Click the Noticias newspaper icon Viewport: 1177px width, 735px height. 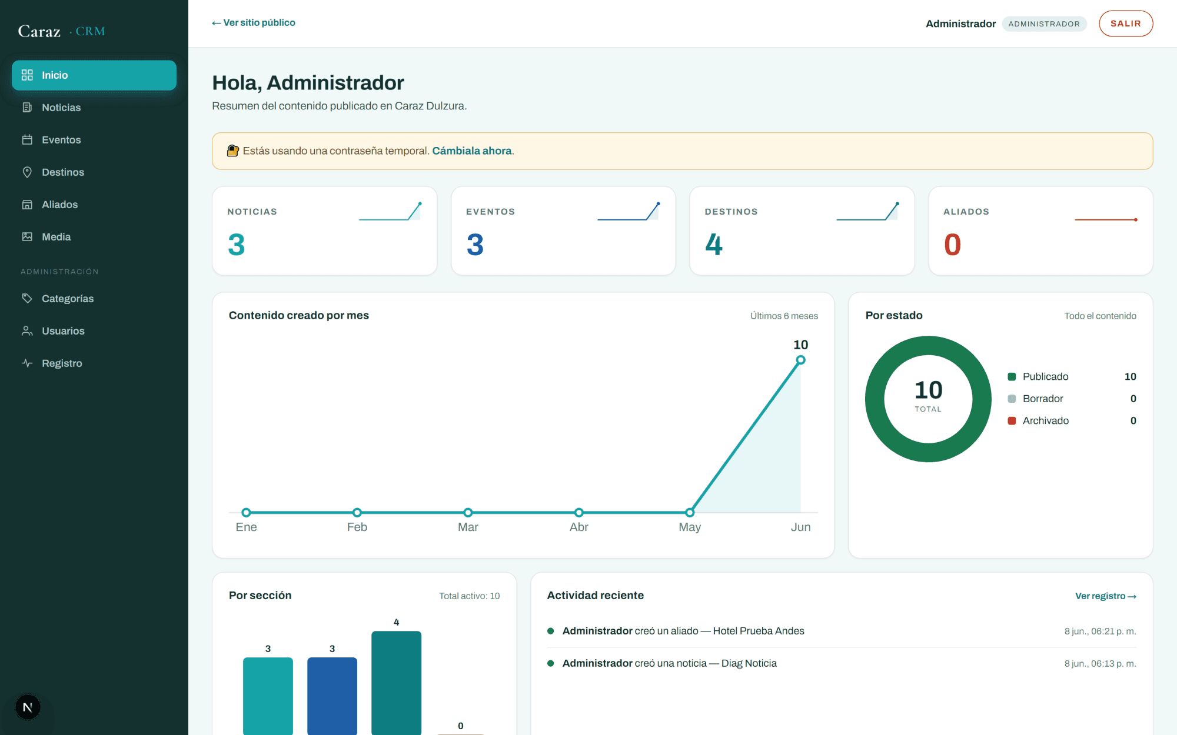(x=27, y=108)
